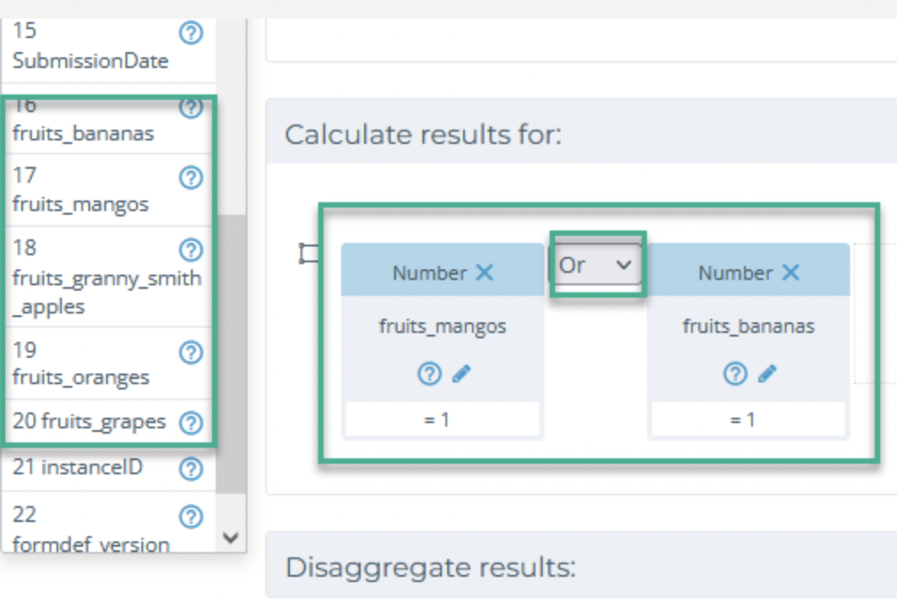Image resolution: width=897 pixels, height=605 pixels.
Task: Show help for fruits_granny_smith_apples field
Action: pos(191,250)
